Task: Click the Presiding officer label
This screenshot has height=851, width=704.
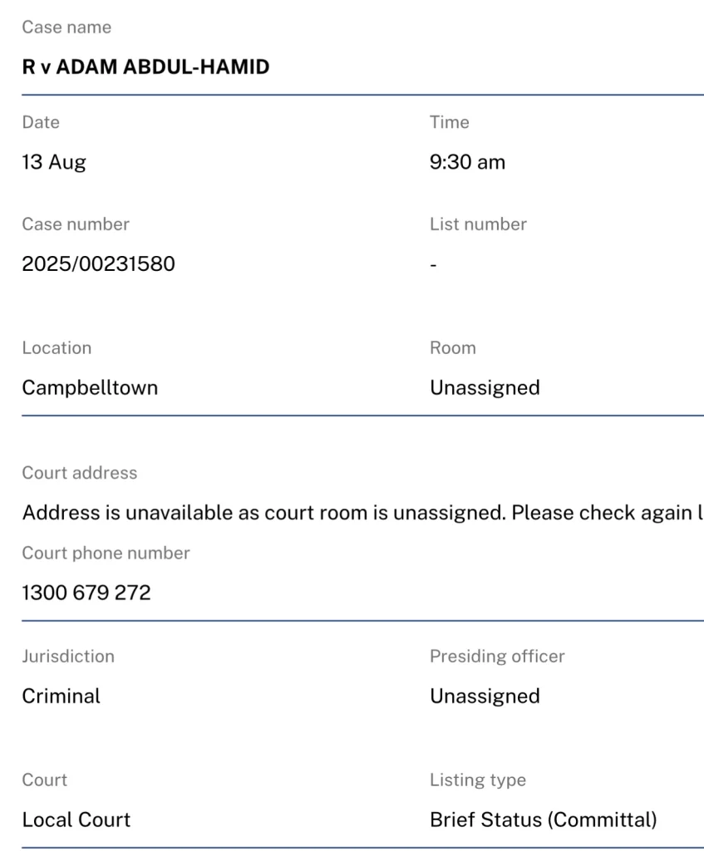Action: tap(497, 657)
